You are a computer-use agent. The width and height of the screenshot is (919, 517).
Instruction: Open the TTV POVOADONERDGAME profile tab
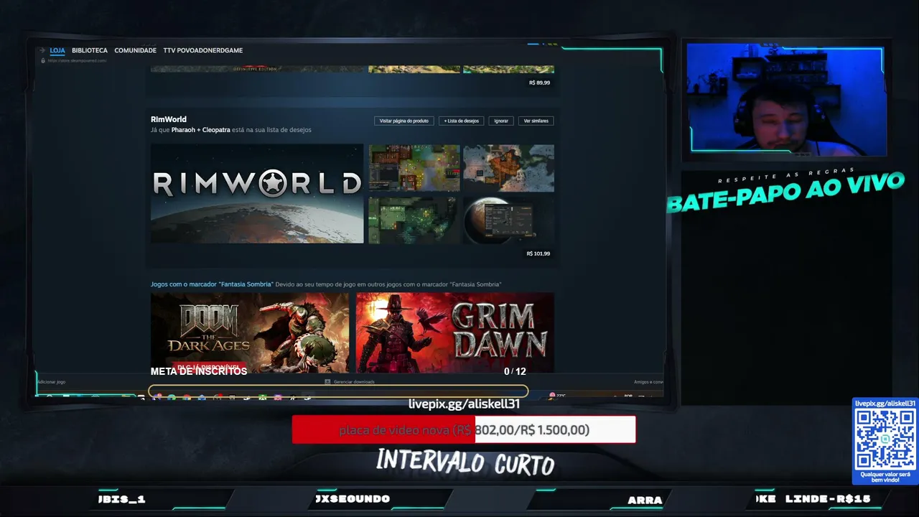(x=203, y=50)
